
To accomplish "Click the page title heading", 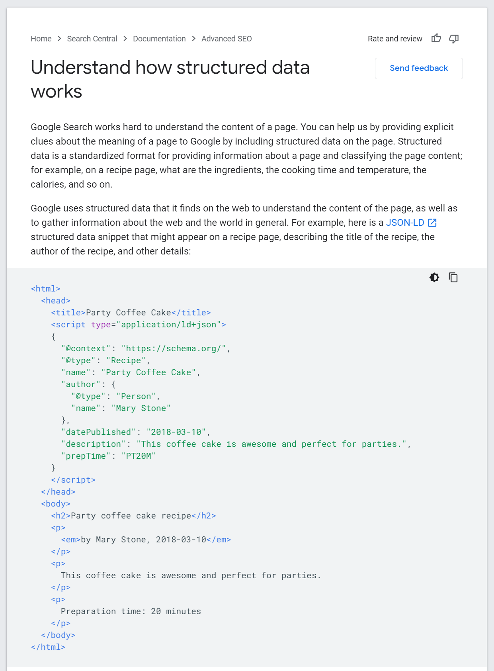I will click(170, 79).
